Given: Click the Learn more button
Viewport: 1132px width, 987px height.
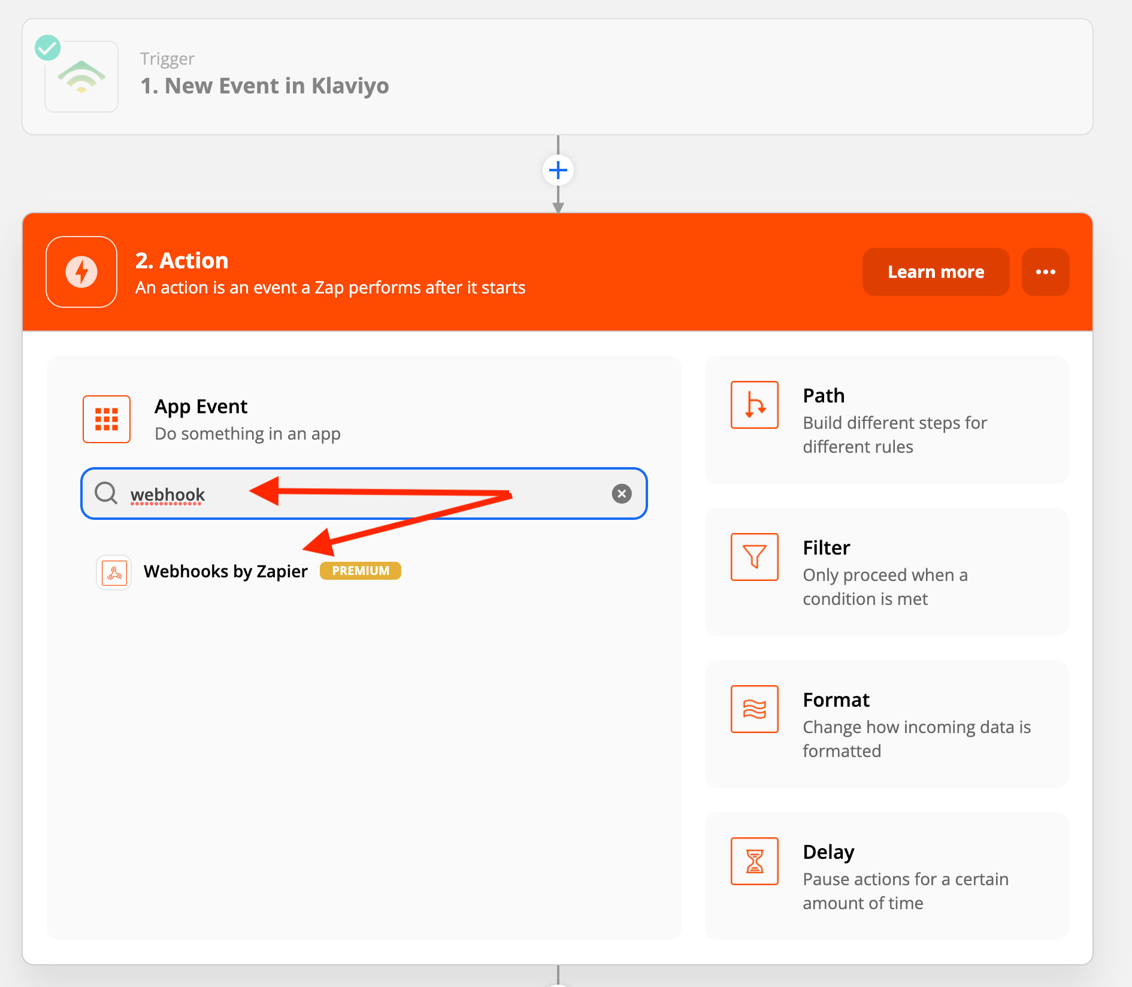Looking at the screenshot, I should click(936, 272).
